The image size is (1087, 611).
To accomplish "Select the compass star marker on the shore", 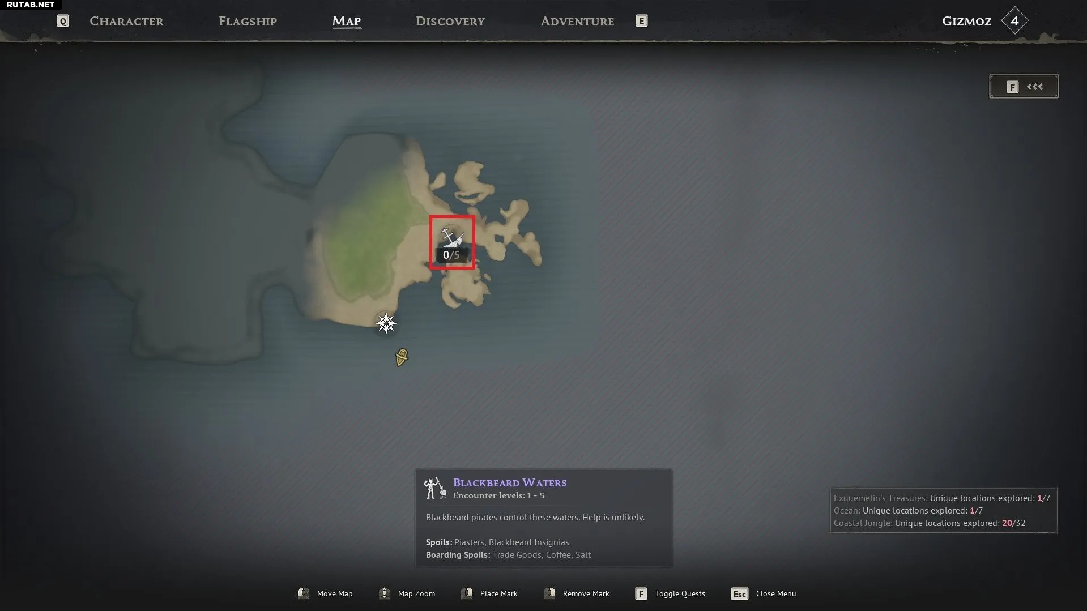I will coord(386,323).
